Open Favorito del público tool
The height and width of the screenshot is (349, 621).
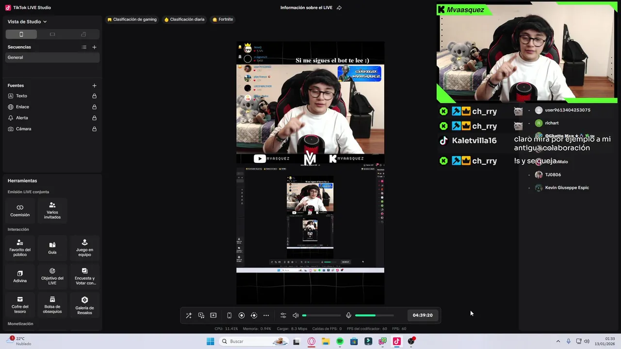pos(20,248)
